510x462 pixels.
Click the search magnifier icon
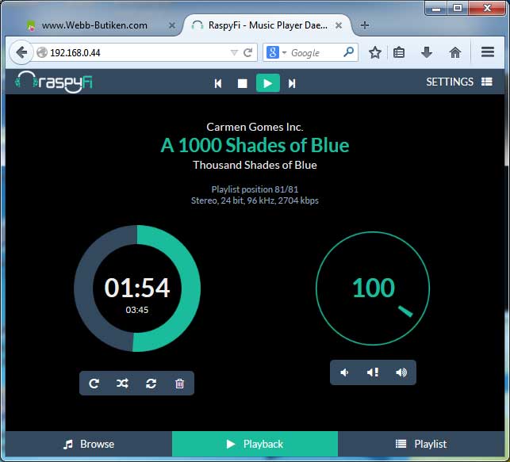348,52
